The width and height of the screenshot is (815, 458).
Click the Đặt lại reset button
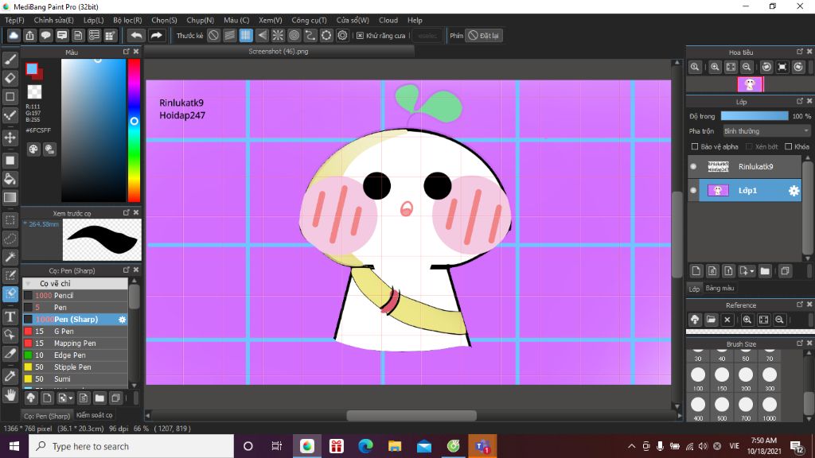pos(484,36)
